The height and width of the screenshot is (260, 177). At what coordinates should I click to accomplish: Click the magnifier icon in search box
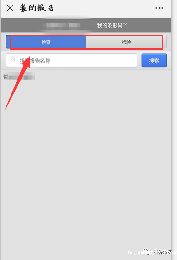[x=13, y=59]
